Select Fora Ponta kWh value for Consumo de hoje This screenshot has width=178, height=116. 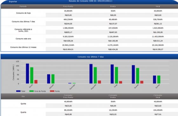pyautogui.click(x=68, y=11)
